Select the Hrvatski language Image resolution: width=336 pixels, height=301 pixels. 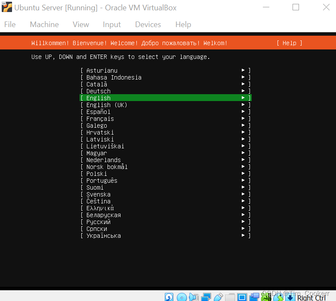166,132
